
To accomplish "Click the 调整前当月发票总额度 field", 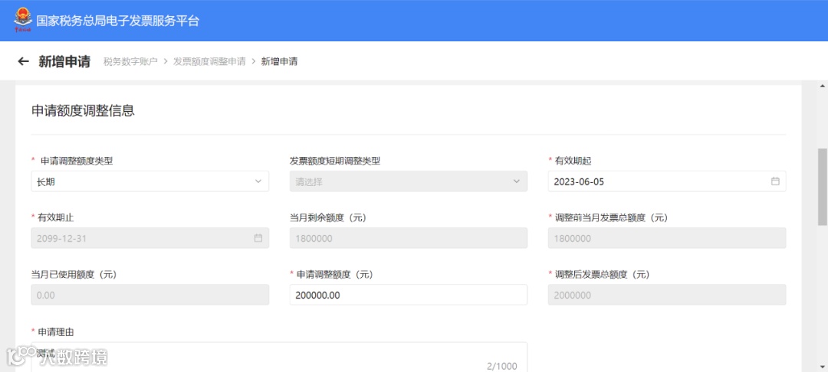I will point(667,238).
